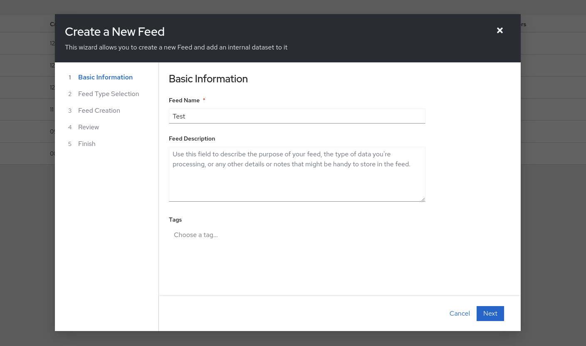Image resolution: width=586 pixels, height=346 pixels.
Task: Click the Next button to proceed
Action: [490, 313]
